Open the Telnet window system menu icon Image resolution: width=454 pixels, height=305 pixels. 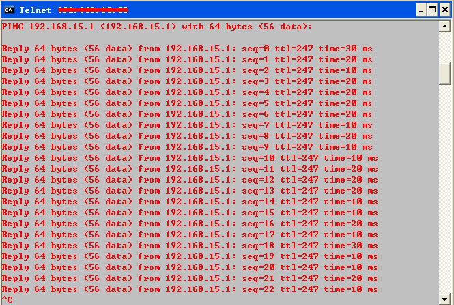10,10
